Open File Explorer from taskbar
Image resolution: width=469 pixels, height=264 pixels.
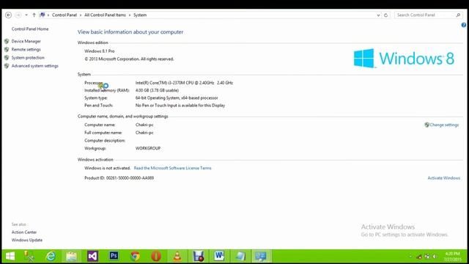coord(72,256)
